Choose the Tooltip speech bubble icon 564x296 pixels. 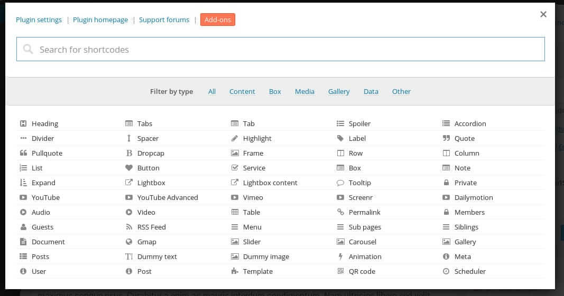(x=340, y=183)
